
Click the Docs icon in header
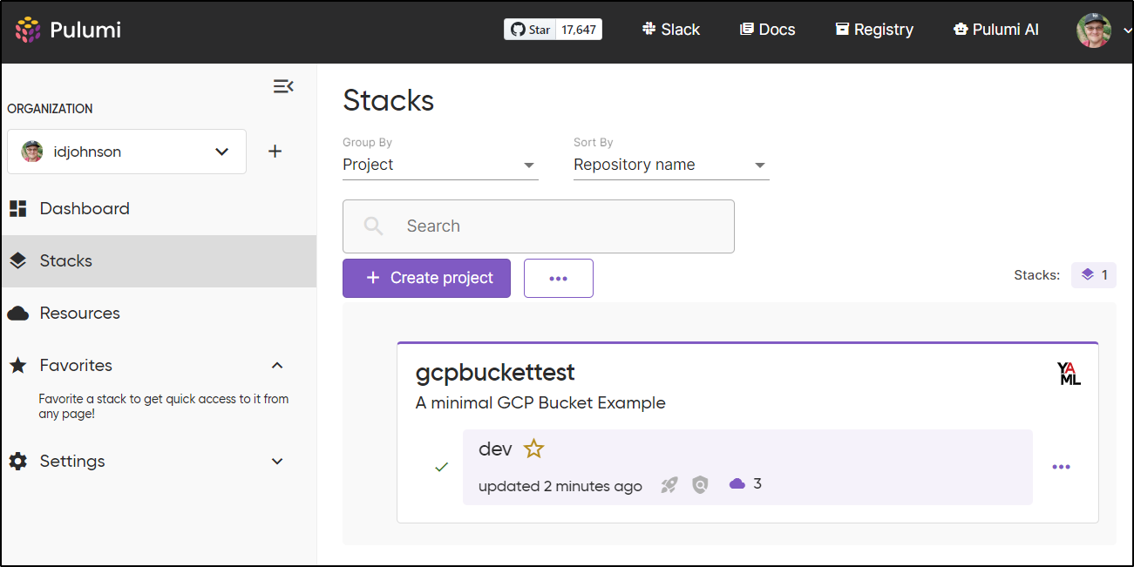click(746, 29)
